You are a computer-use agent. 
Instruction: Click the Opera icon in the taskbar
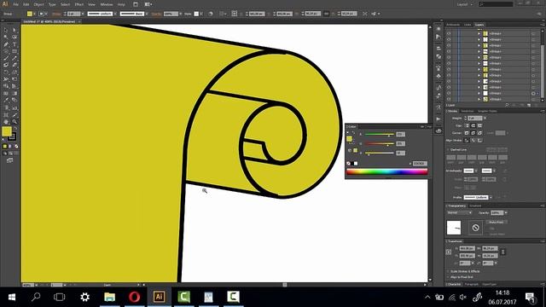pos(135,297)
